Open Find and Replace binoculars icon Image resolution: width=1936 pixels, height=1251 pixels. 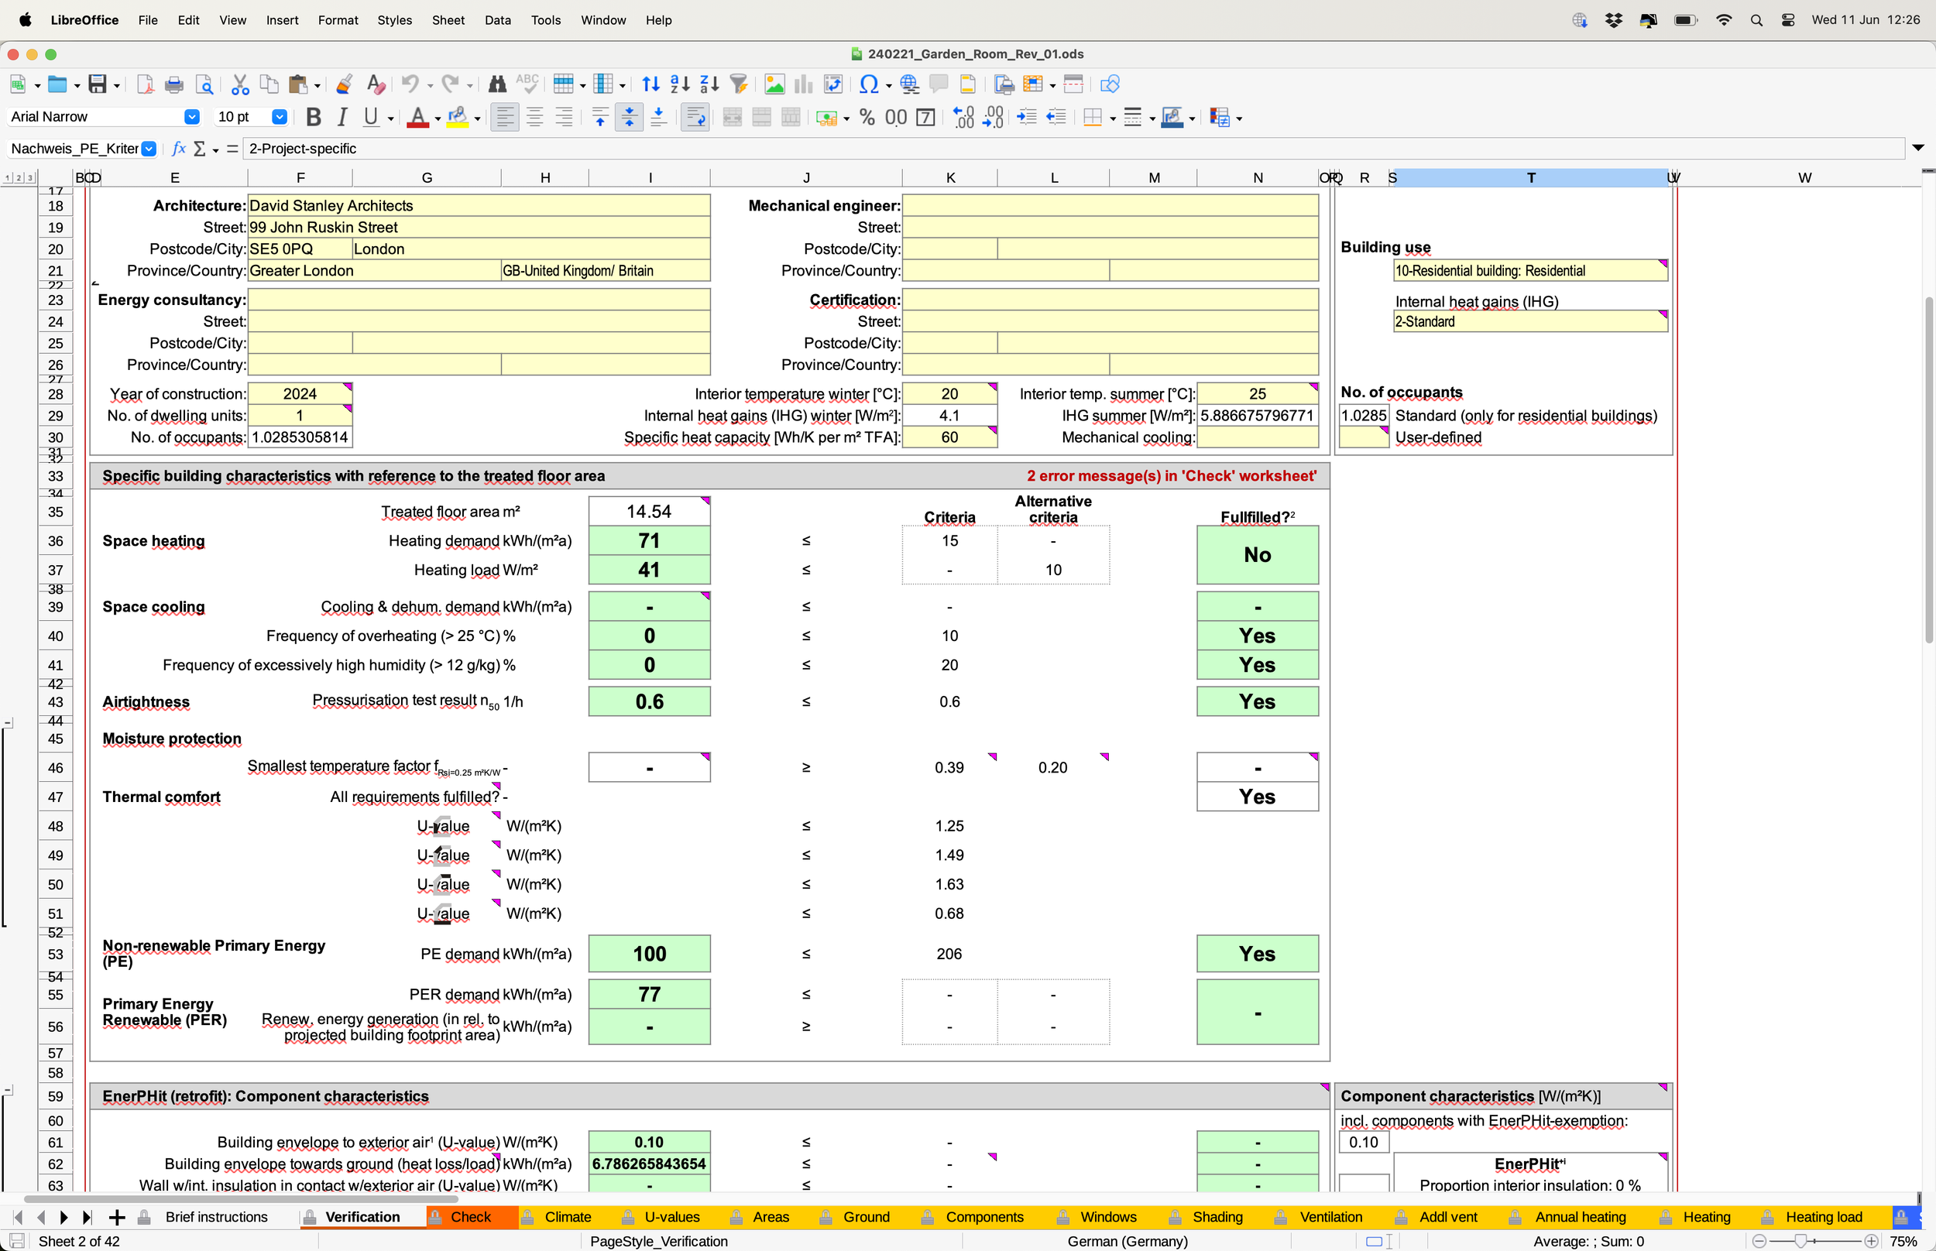coord(497,84)
